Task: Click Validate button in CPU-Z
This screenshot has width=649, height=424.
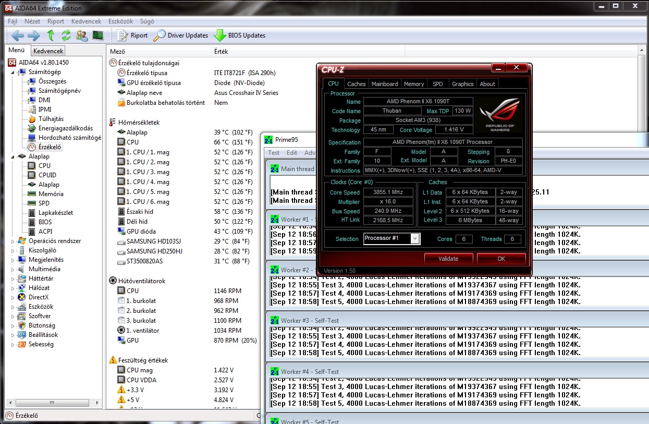Action: (448, 259)
